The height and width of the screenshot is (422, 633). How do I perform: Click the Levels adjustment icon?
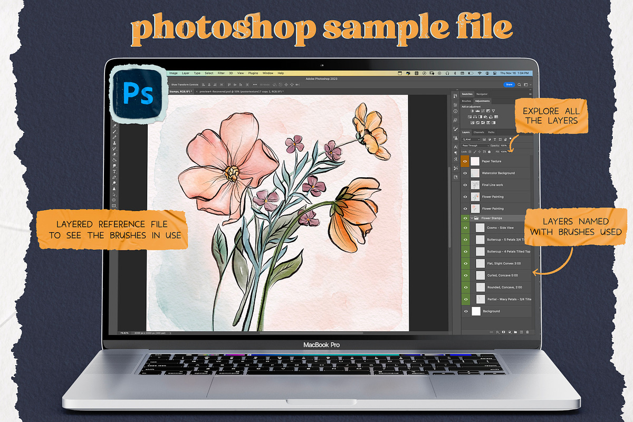(x=477, y=111)
